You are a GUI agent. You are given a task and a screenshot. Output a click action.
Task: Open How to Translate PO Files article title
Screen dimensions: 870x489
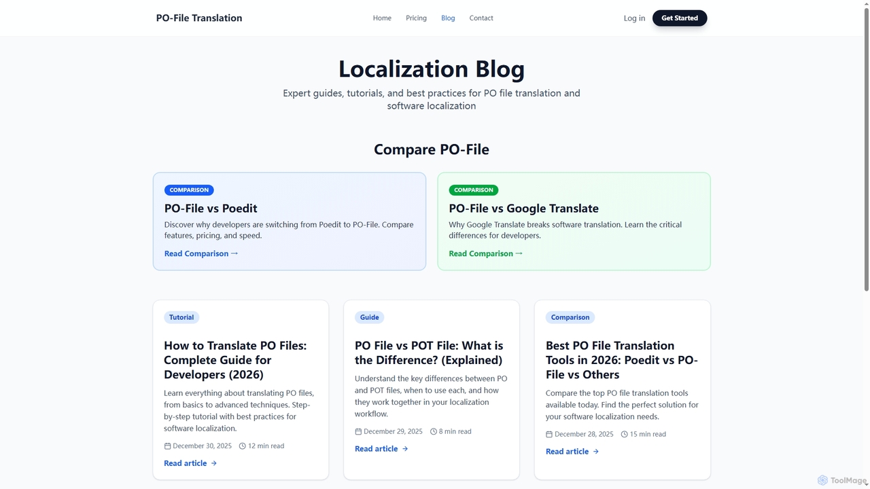pyautogui.click(x=235, y=360)
